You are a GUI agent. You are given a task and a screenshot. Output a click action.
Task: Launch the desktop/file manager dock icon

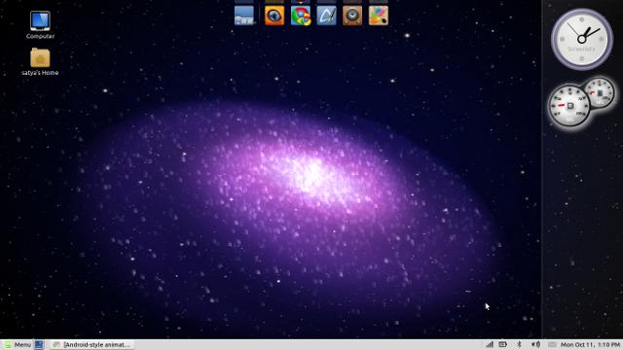click(244, 16)
